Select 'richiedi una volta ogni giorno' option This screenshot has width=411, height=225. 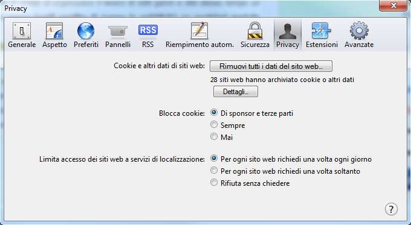[x=214, y=158]
